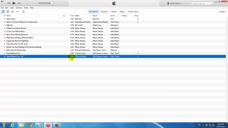Viewport: 228px width, 128px height.
Task: Select the iPhone device icon
Action: pyautogui.click(x=24, y=12)
